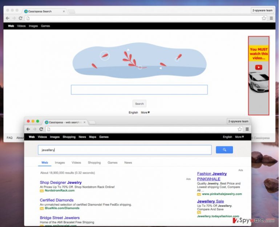This screenshot has width=279, height=227.
Task: Open 'Certified Diamonds' result
Action: 57,200
